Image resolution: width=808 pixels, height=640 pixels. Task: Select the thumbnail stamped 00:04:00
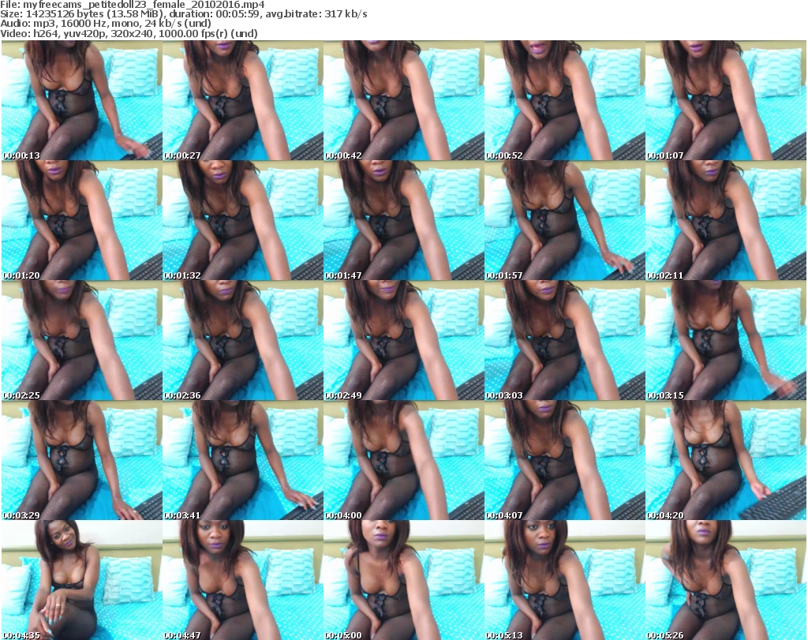pyautogui.click(x=403, y=461)
